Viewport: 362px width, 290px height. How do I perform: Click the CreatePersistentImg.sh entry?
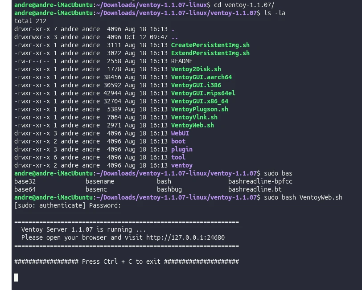(210, 45)
